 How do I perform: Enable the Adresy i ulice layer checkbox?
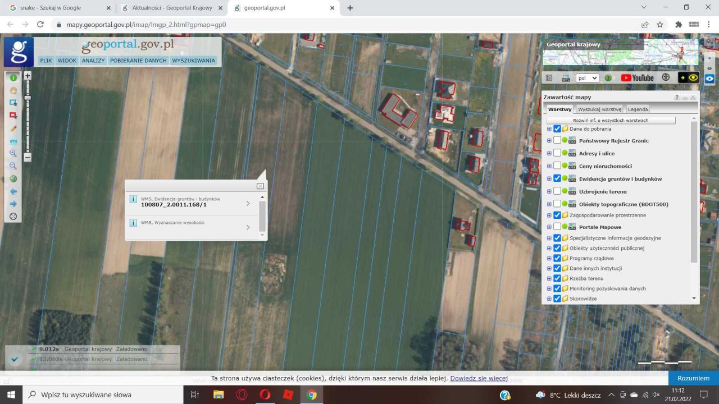pos(557,153)
